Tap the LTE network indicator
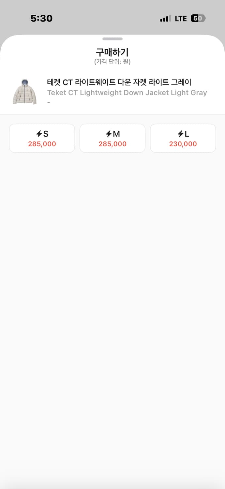The image size is (225, 489). pyautogui.click(x=181, y=19)
